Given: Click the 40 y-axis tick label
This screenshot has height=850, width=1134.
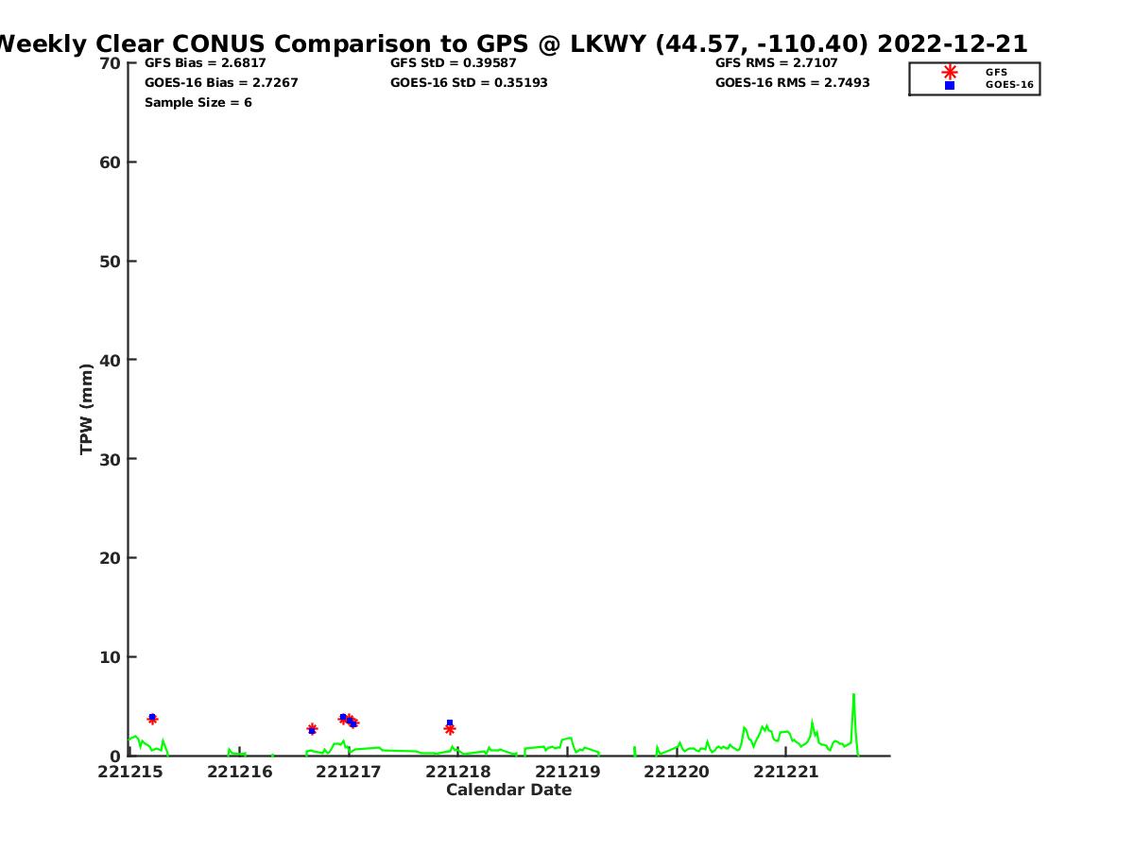Looking at the screenshot, I should 110,360.
